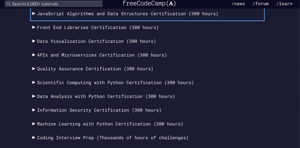Image resolution: width=300 pixels, height=148 pixels.
Task: Click Data Visualization Certification (300 hours) text
Action: (x=96, y=41)
